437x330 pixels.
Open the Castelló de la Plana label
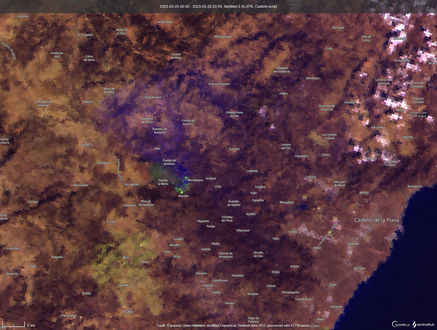(x=377, y=220)
